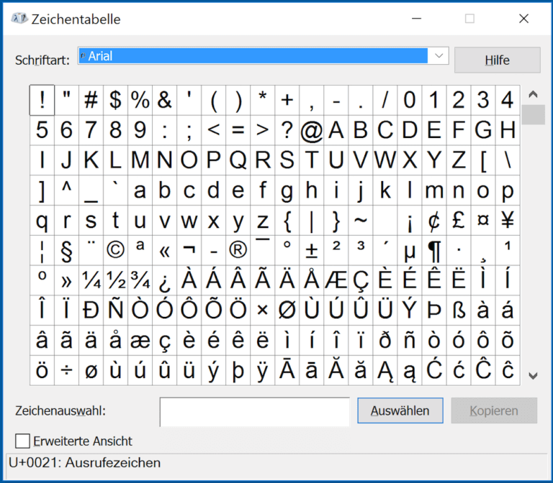
Task: Select the uppercase Ñ character
Action: coord(115,310)
